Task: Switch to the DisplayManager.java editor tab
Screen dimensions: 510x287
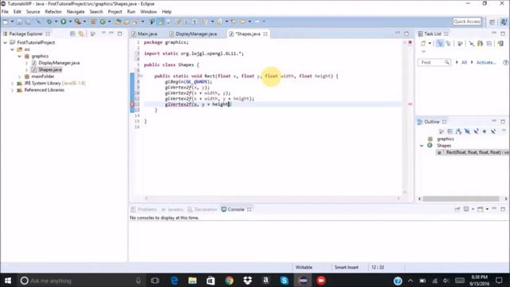Action: tap(193, 33)
